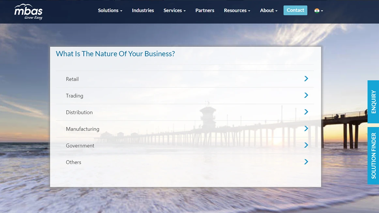Go to the Industries page
The image size is (379, 213).
143,10
